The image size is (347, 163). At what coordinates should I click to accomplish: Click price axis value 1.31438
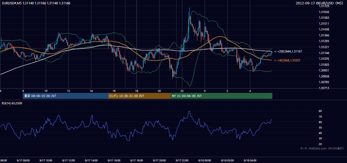click(x=324, y=29)
